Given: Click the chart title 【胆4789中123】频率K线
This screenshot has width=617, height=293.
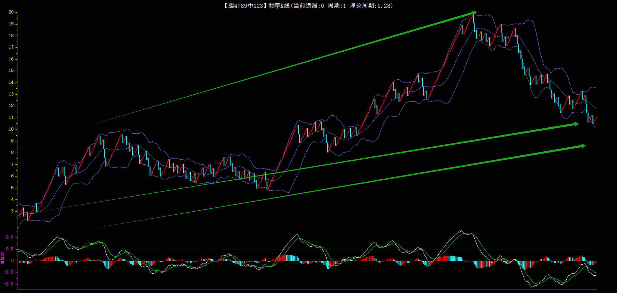Looking at the screenshot, I should click(x=256, y=6).
